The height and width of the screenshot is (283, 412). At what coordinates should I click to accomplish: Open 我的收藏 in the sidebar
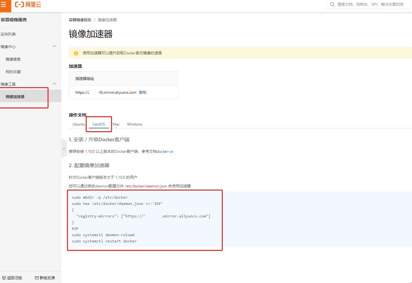coord(13,72)
